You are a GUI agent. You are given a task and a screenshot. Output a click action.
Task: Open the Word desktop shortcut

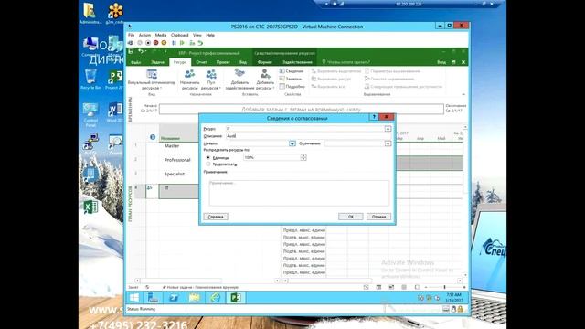coord(115,112)
